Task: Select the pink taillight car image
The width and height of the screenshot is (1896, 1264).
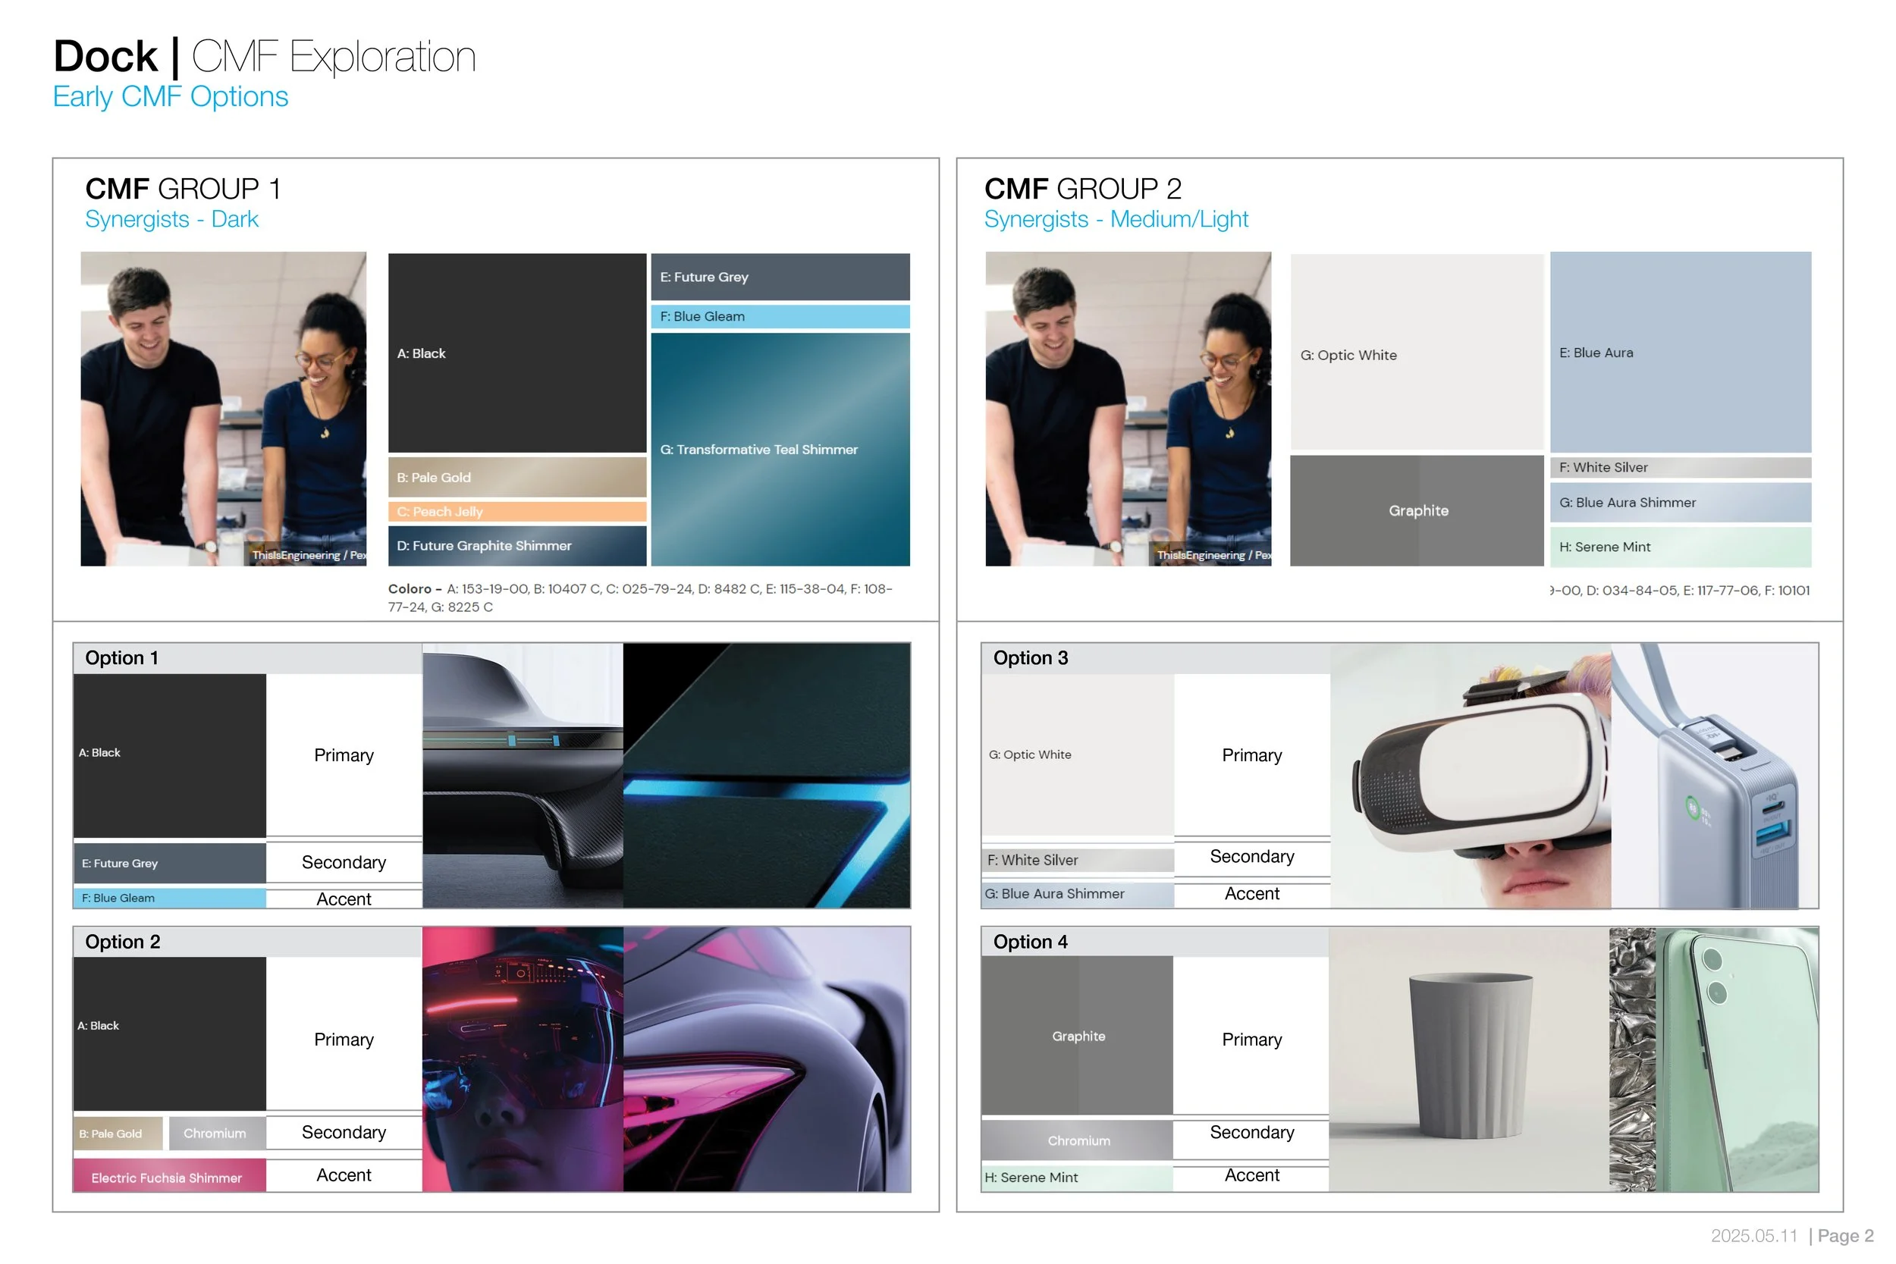Action: pyautogui.click(x=766, y=1058)
